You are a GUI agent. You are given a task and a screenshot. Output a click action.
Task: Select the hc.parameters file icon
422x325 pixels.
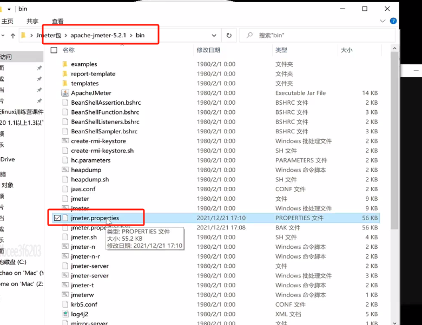click(x=65, y=160)
